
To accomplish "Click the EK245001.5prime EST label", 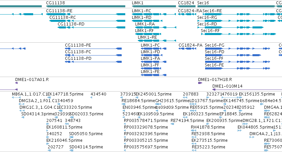I will pyautogui.click(x=153, y=94).
